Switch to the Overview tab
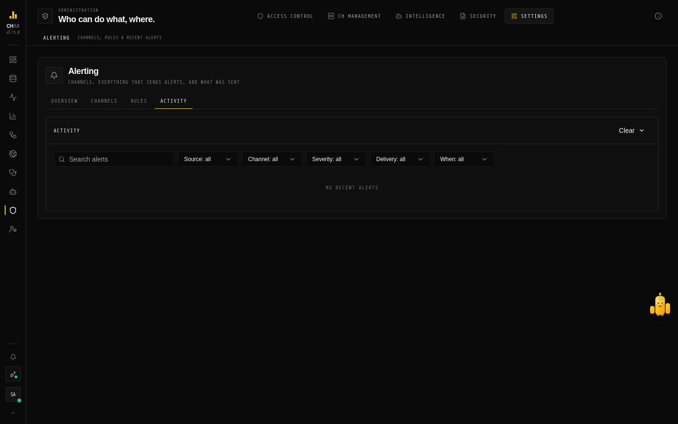 coord(65,101)
